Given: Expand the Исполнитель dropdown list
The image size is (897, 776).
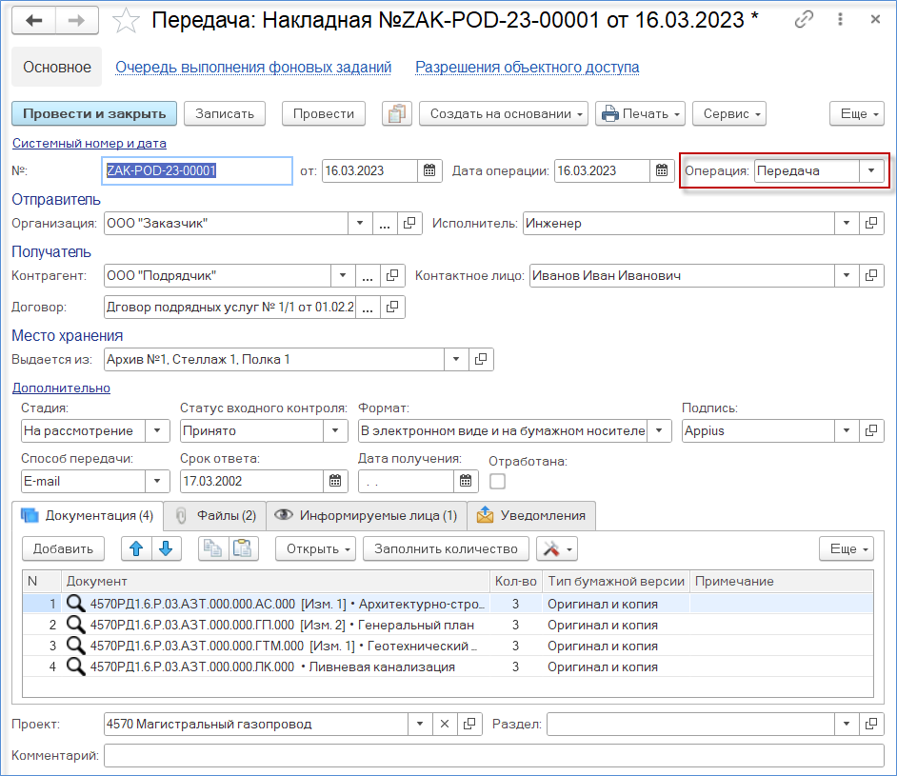Looking at the screenshot, I should (847, 223).
